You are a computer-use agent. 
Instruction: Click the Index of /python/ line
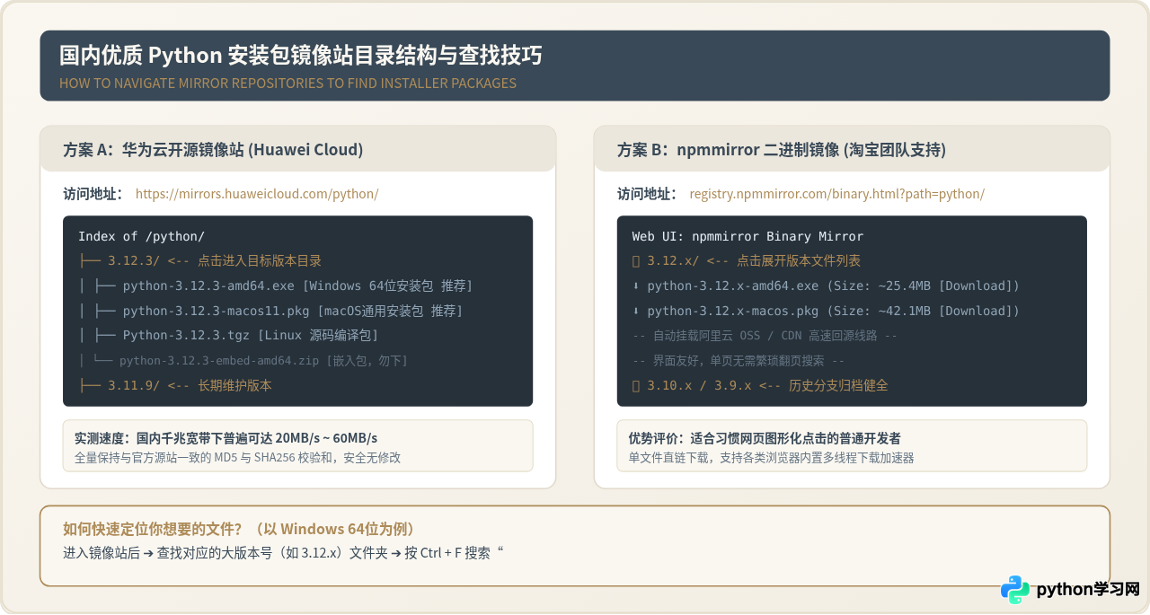(x=141, y=236)
